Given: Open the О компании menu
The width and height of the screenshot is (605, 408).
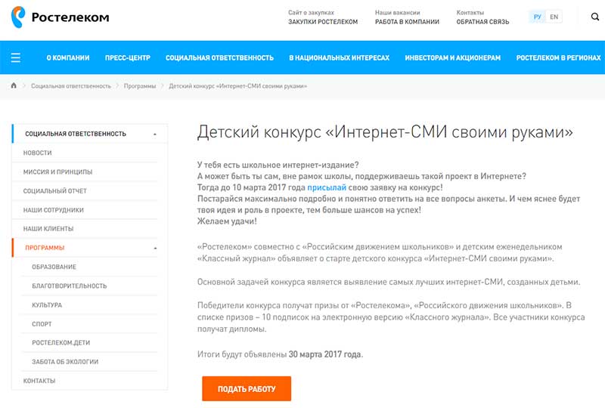Looking at the screenshot, I should pos(68,58).
